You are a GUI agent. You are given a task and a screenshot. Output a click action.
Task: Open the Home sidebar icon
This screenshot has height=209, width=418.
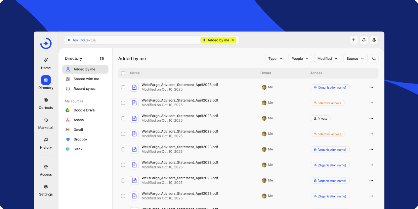[x=46, y=60]
